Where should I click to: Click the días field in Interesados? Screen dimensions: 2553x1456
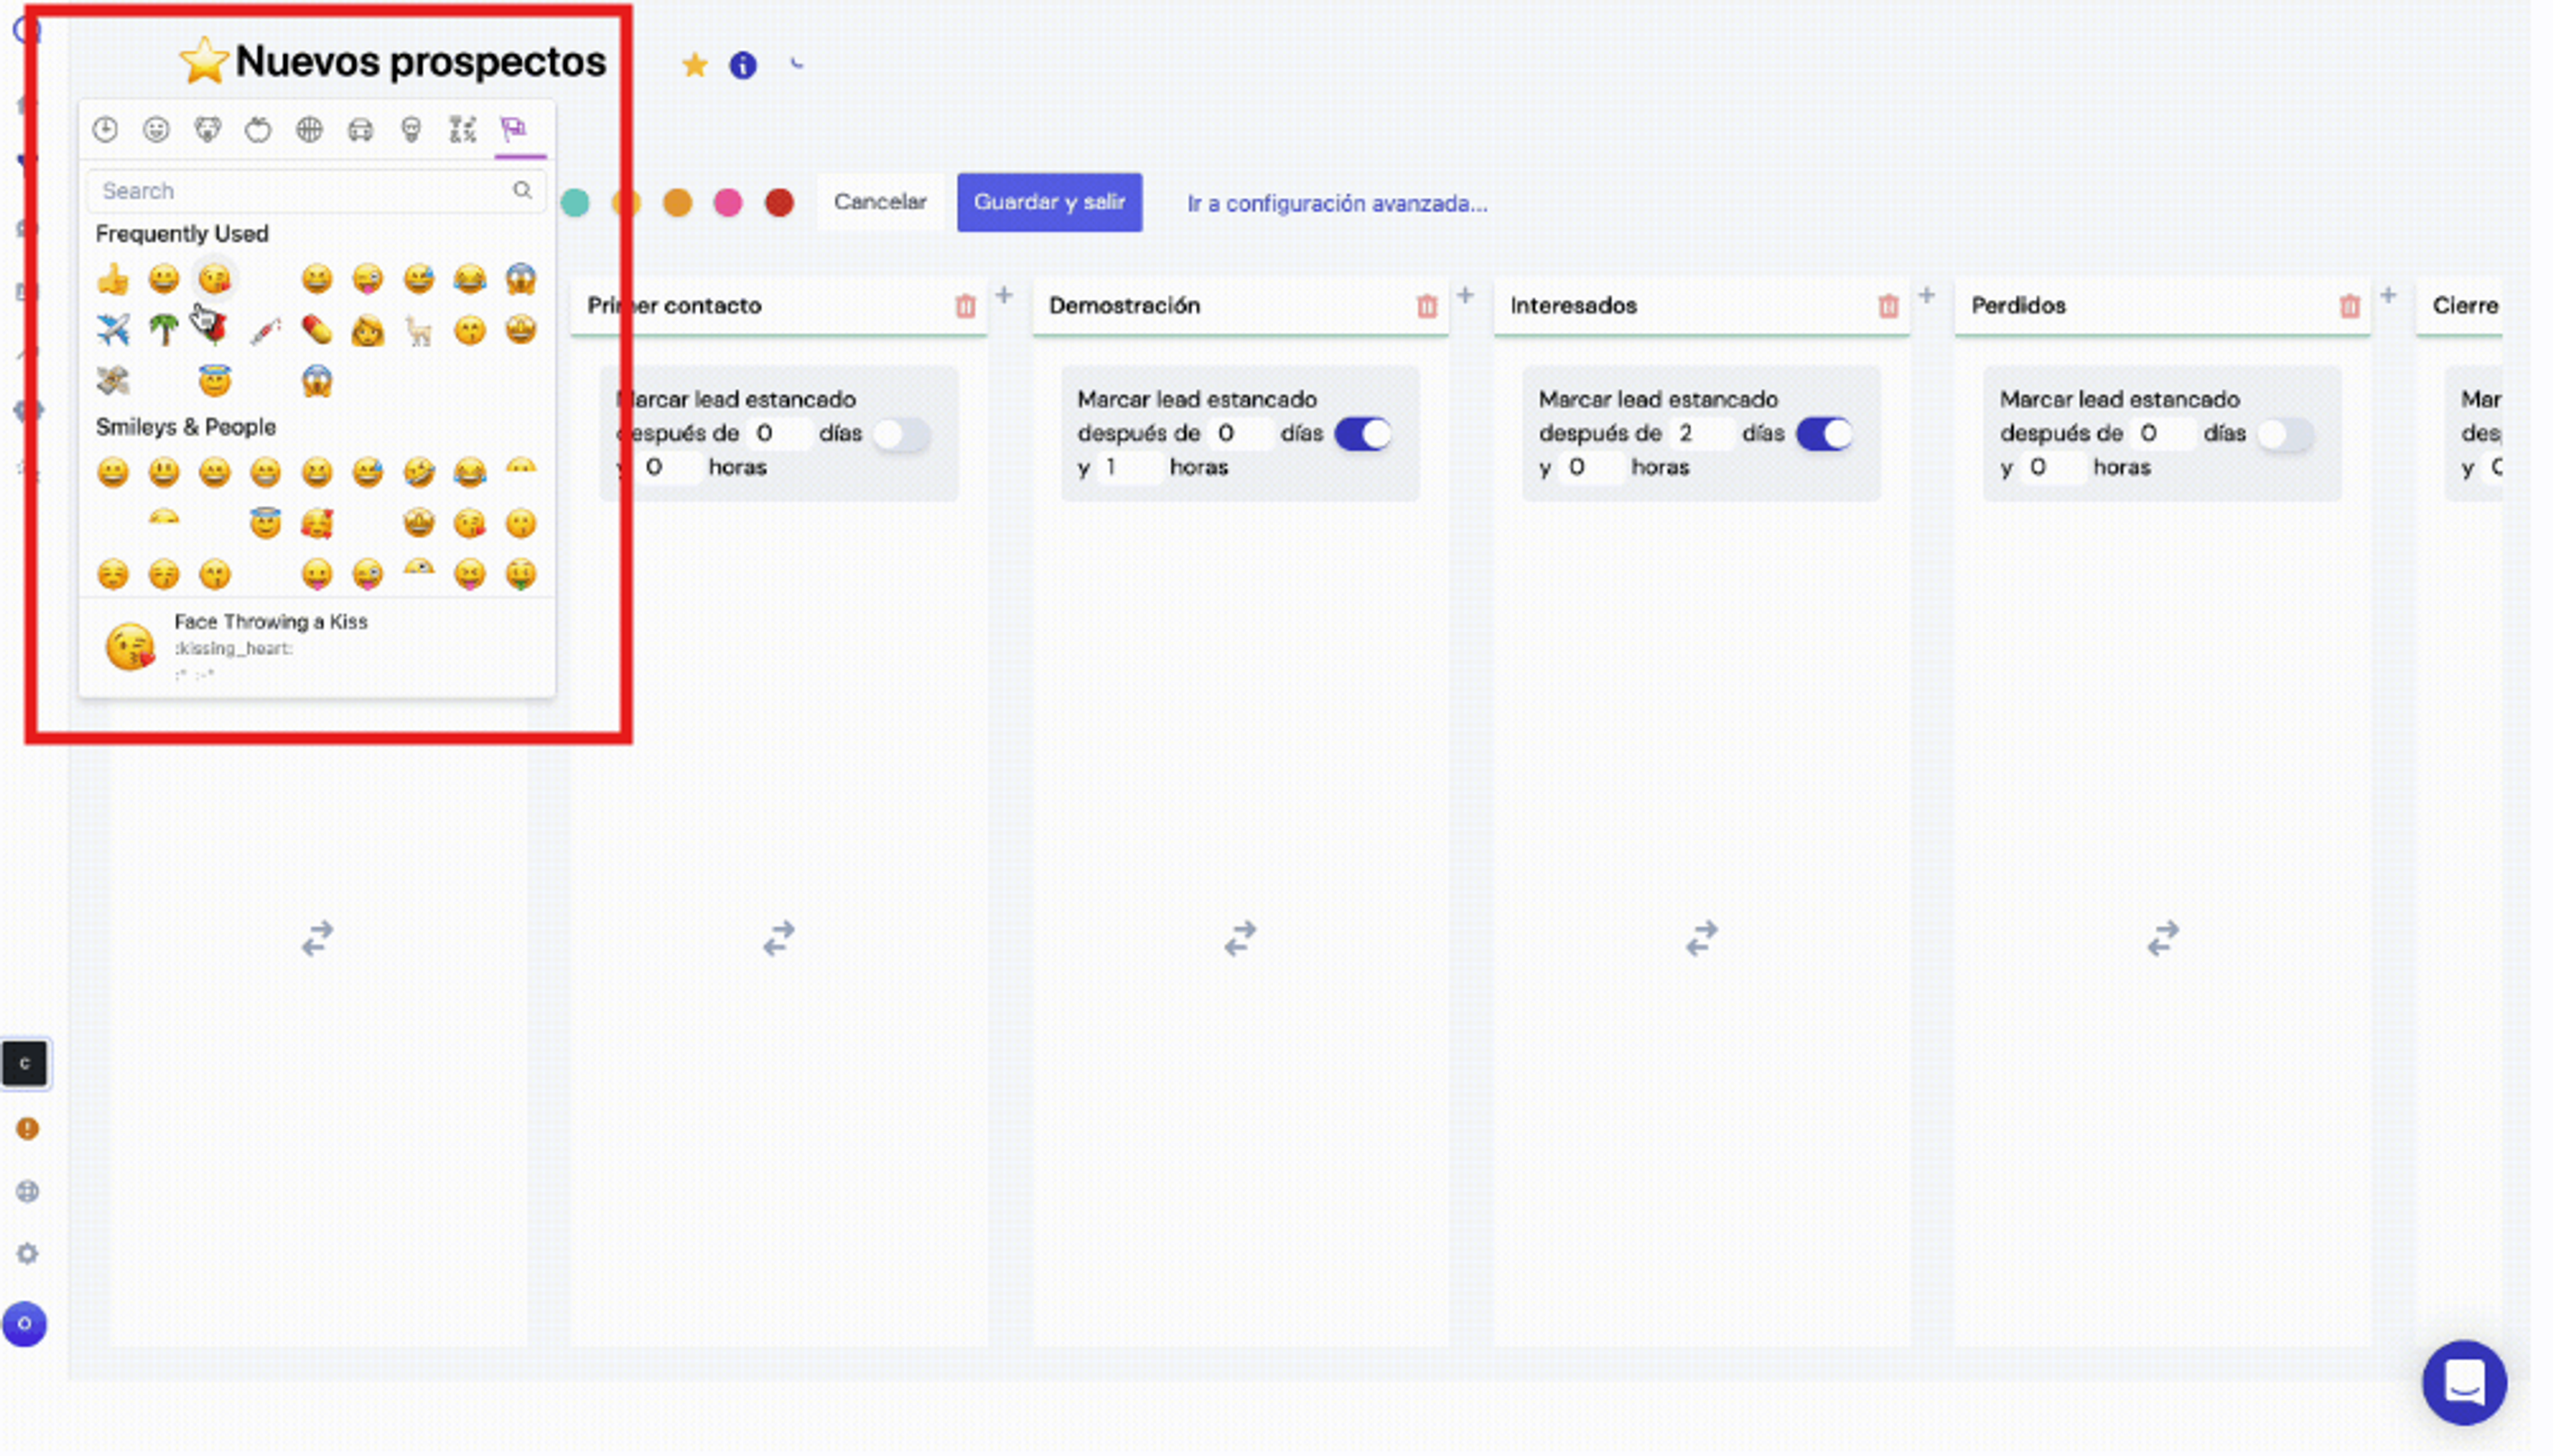(x=1701, y=433)
